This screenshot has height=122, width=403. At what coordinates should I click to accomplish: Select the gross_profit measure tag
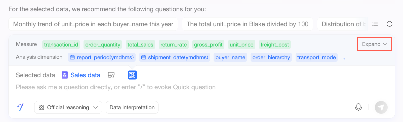click(x=208, y=45)
